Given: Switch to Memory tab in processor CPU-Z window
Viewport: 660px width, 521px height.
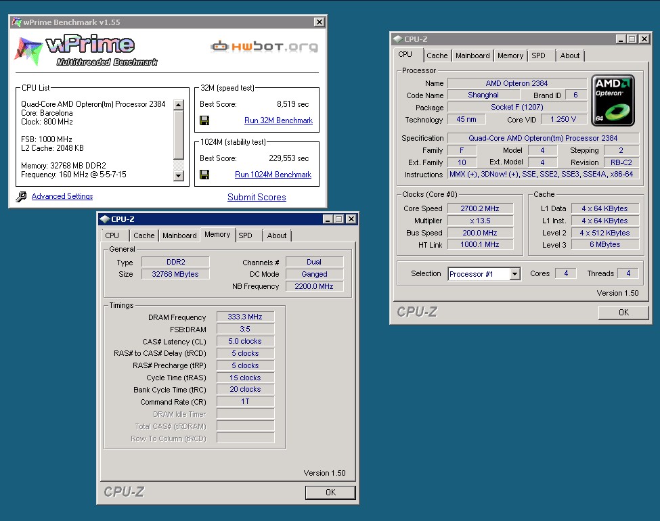Looking at the screenshot, I should pyautogui.click(x=510, y=55).
